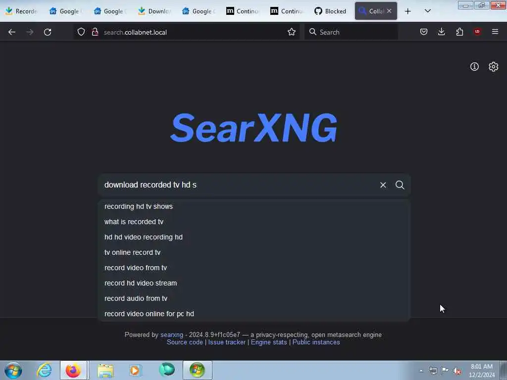
Task: Open the network tray icon
Action: click(x=433, y=371)
